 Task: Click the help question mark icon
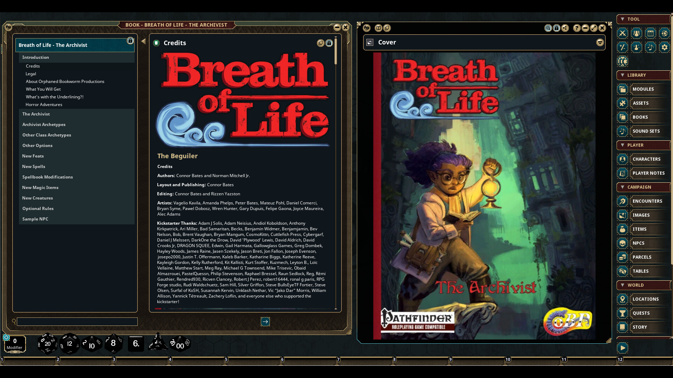click(x=577, y=28)
